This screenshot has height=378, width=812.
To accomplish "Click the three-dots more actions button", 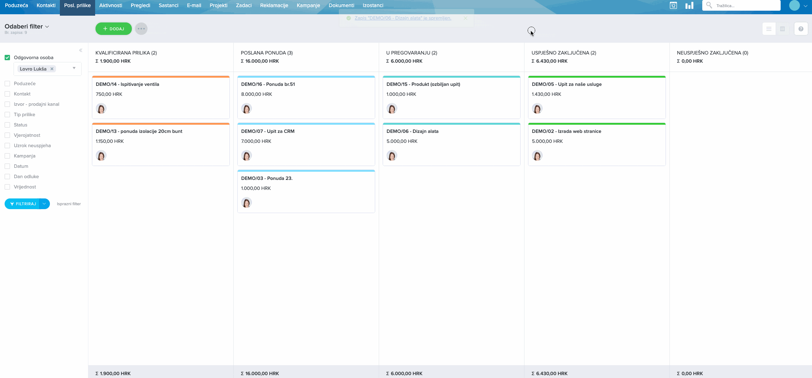I will [141, 29].
